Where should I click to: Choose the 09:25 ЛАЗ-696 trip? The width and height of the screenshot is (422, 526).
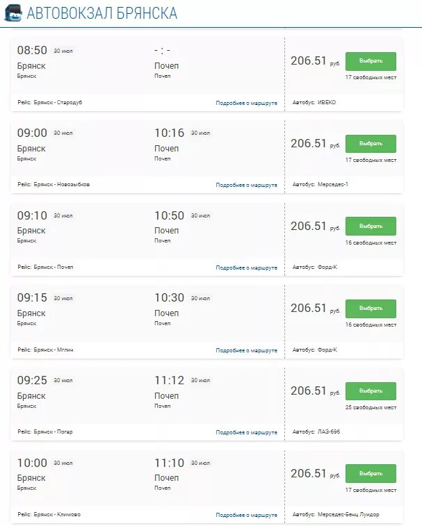[371, 391]
